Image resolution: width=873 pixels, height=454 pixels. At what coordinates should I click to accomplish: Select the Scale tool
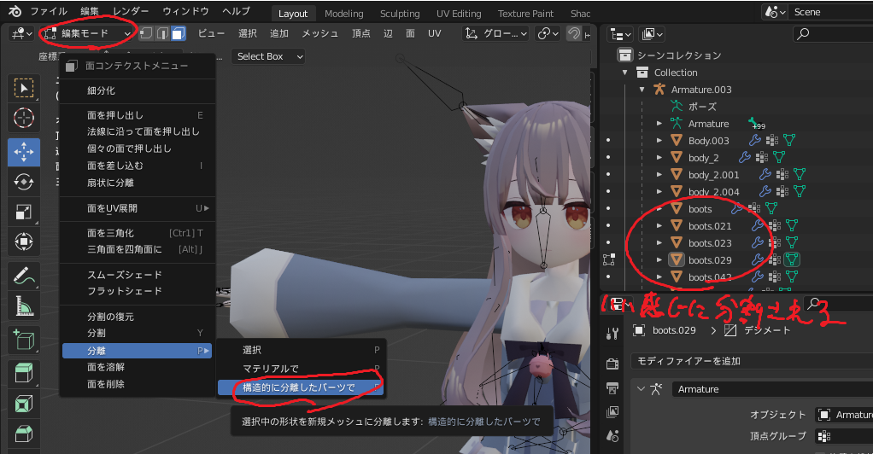point(23,212)
